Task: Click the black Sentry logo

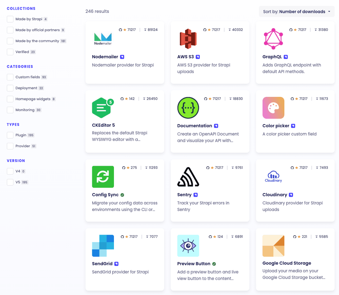Action: [x=188, y=177]
